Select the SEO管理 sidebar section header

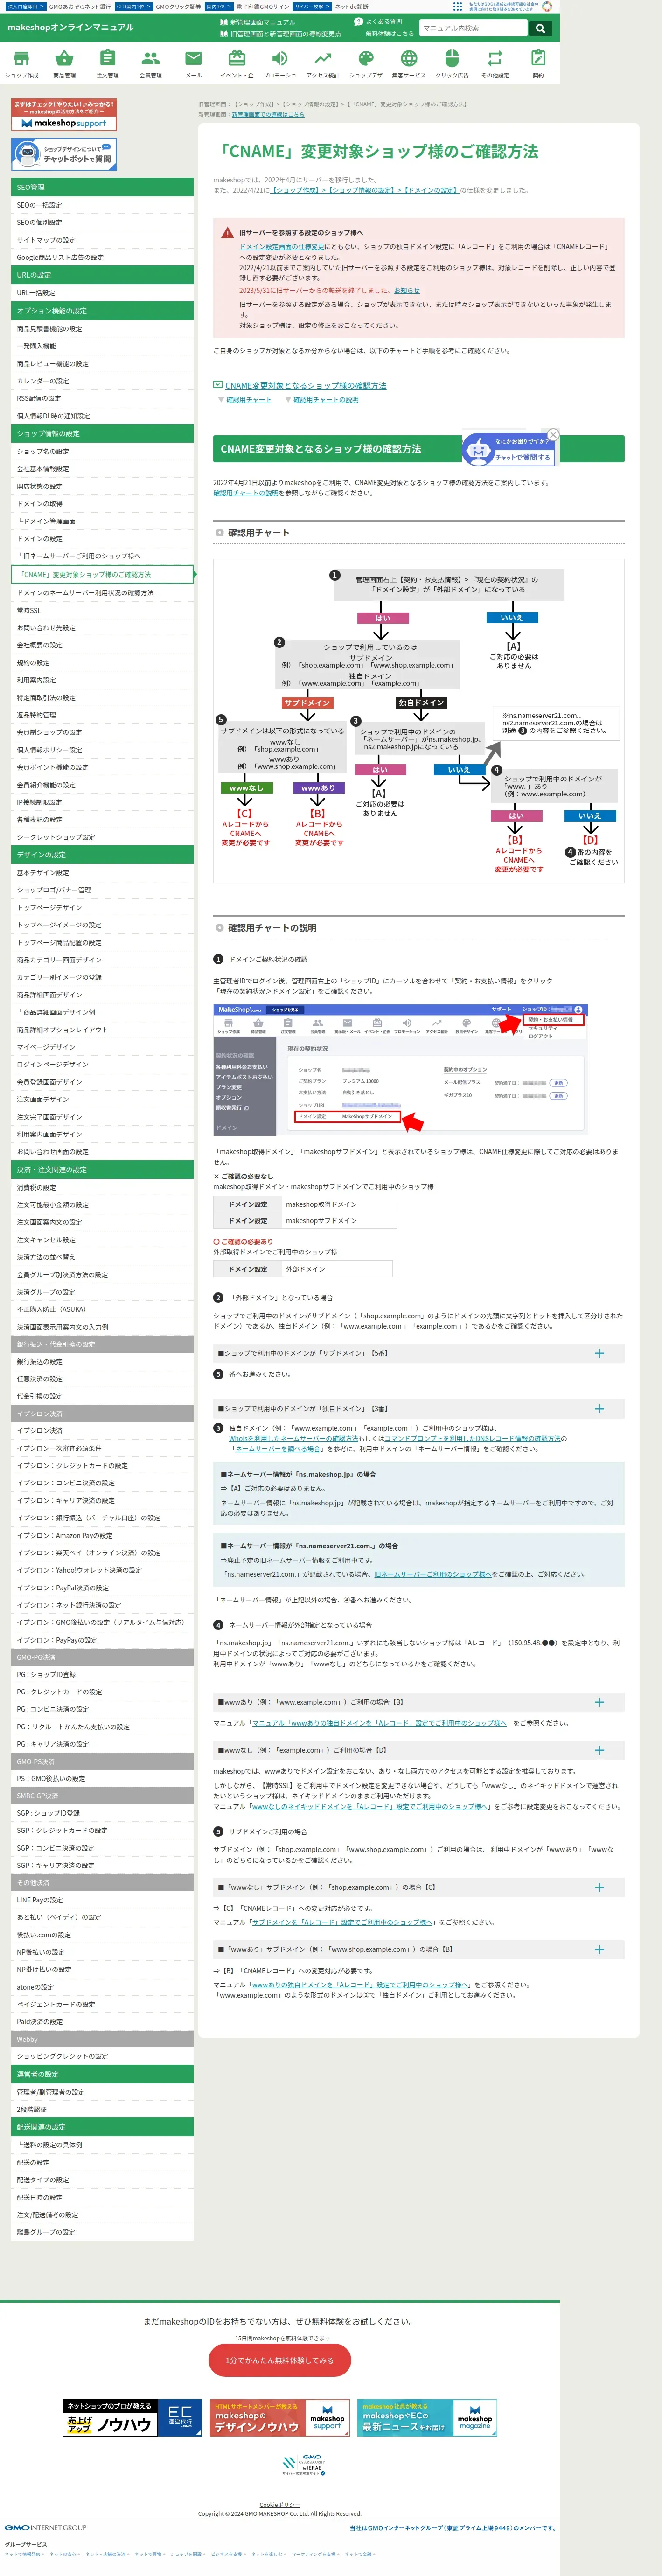point(102,187)
